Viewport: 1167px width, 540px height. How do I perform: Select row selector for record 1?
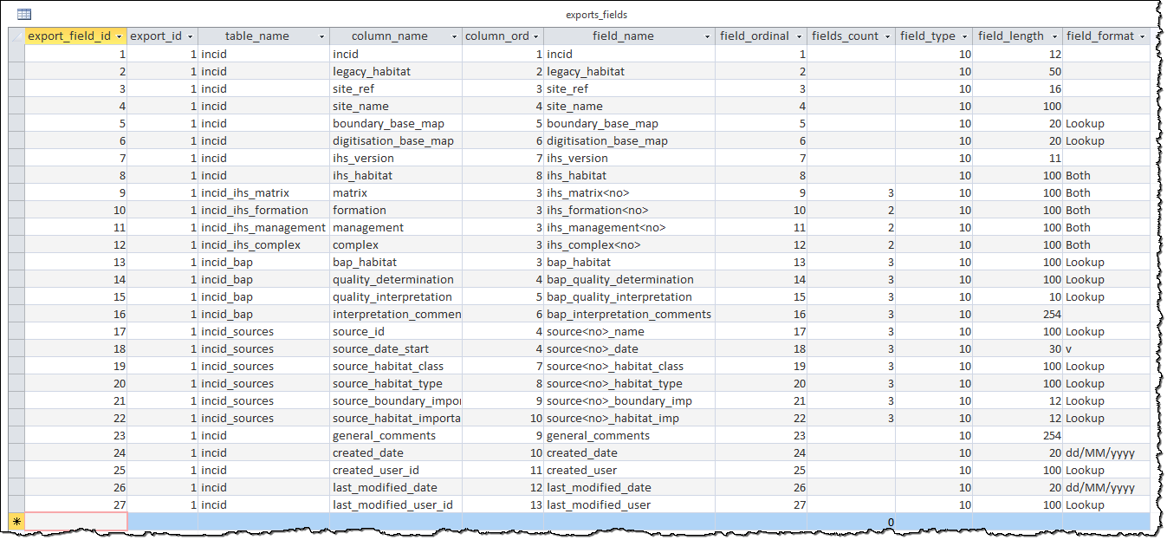[x=16, y=54]
